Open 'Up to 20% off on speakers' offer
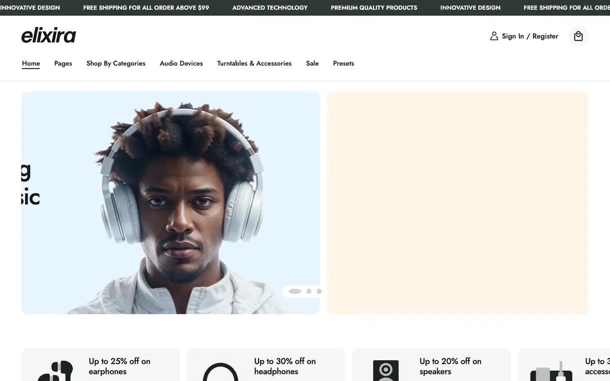610x381 pixels. 450,366
